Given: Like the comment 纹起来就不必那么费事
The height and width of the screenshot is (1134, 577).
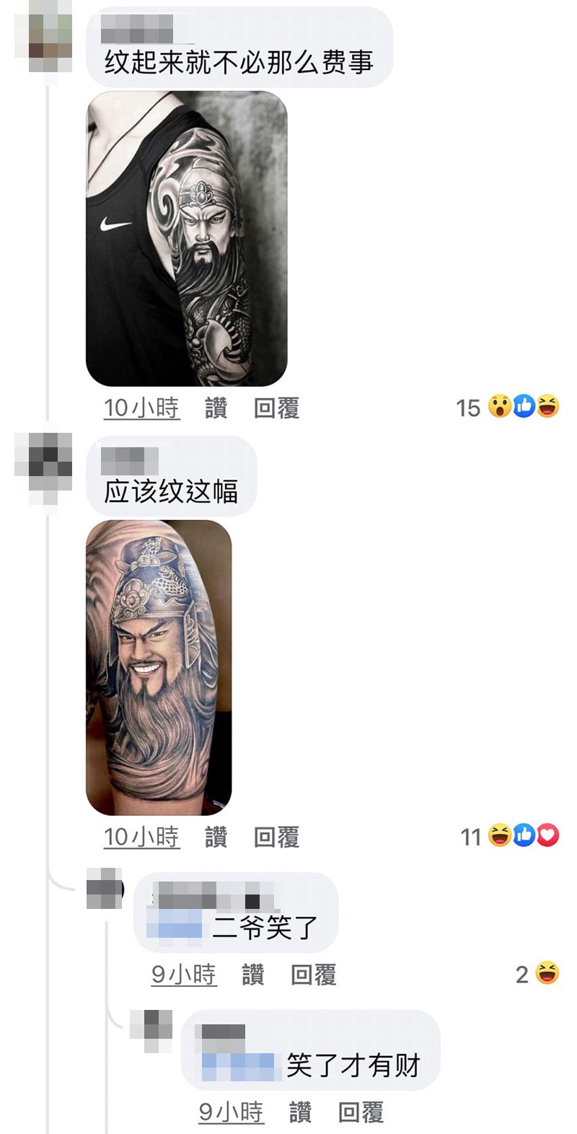Looking at the screenshot, I should (216, 408).
